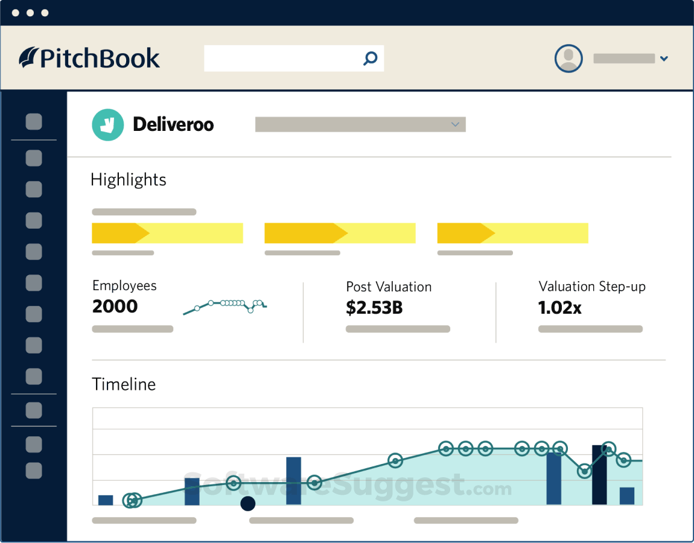Click the bottommost sidebar navigation icon
694x543 pixels.
pyautogui.click(x=33, y=469)
